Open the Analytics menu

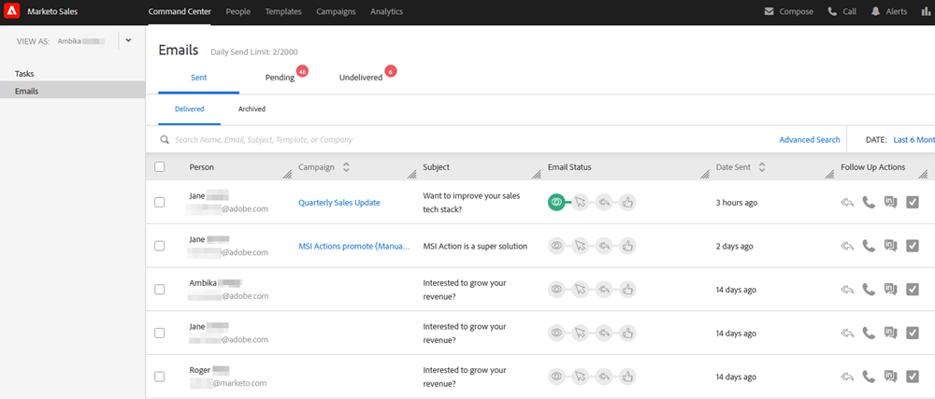point(386,11)
